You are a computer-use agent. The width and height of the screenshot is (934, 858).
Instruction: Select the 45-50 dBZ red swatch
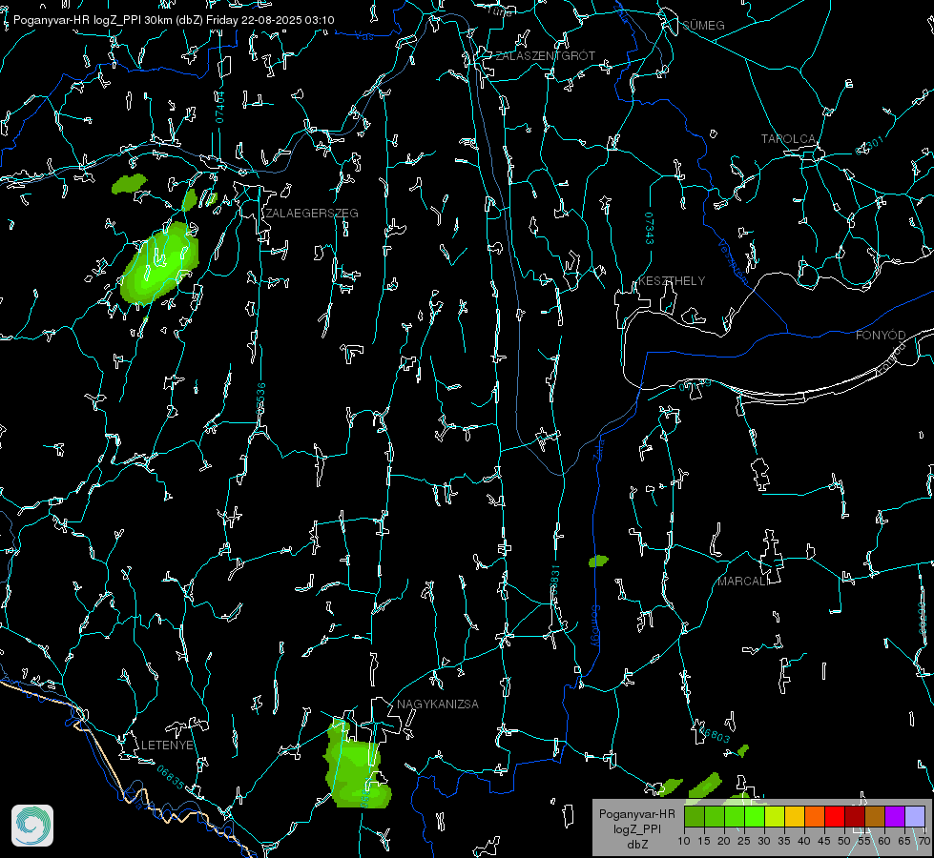835,816
